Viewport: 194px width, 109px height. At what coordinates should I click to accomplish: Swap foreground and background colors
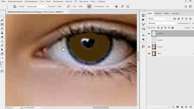point(2,62)
